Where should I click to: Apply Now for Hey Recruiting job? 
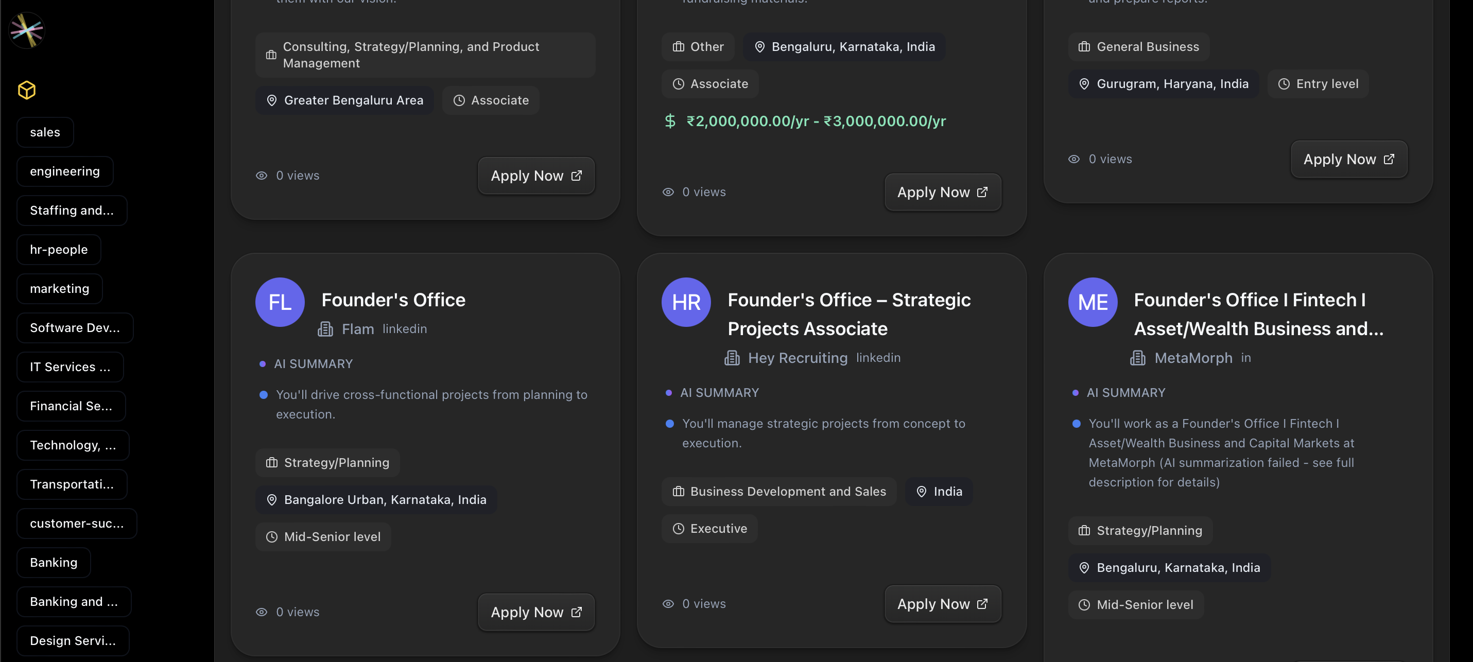(x=943, y=604)
